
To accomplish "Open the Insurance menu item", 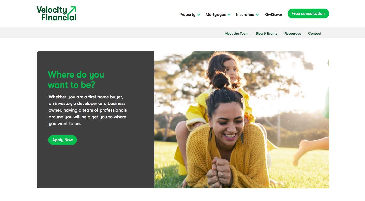I will click(245, 15).
